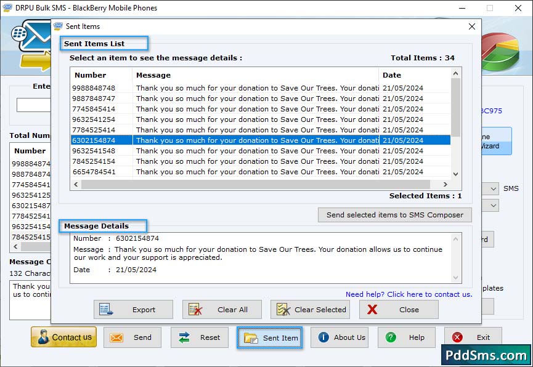Screen dimensions: 533x367
Task: Click the Reset button in main window
Action: (200, 337)
